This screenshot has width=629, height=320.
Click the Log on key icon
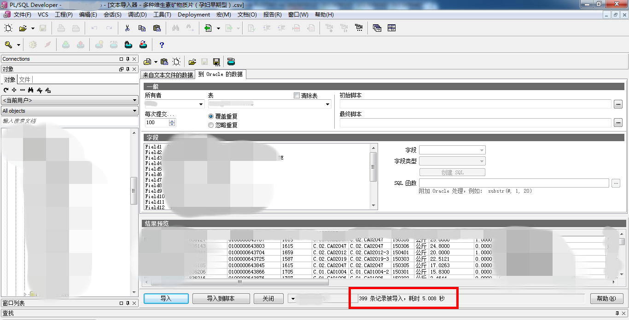8,45
